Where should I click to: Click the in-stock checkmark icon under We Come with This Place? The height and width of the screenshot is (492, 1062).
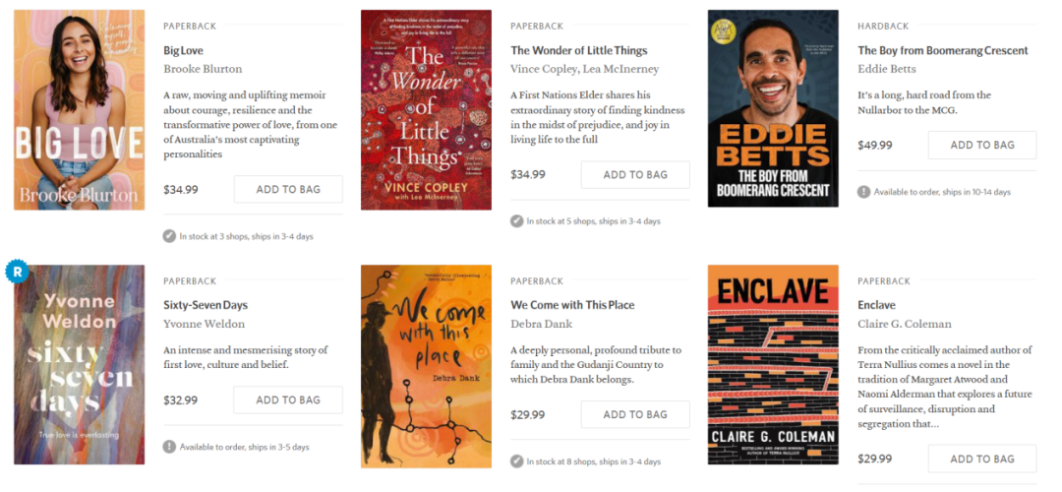517,461
